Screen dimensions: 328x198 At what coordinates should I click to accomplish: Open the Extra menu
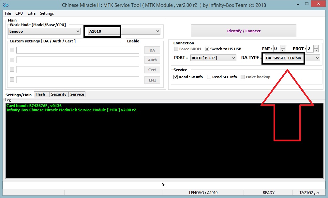(31, 13)
